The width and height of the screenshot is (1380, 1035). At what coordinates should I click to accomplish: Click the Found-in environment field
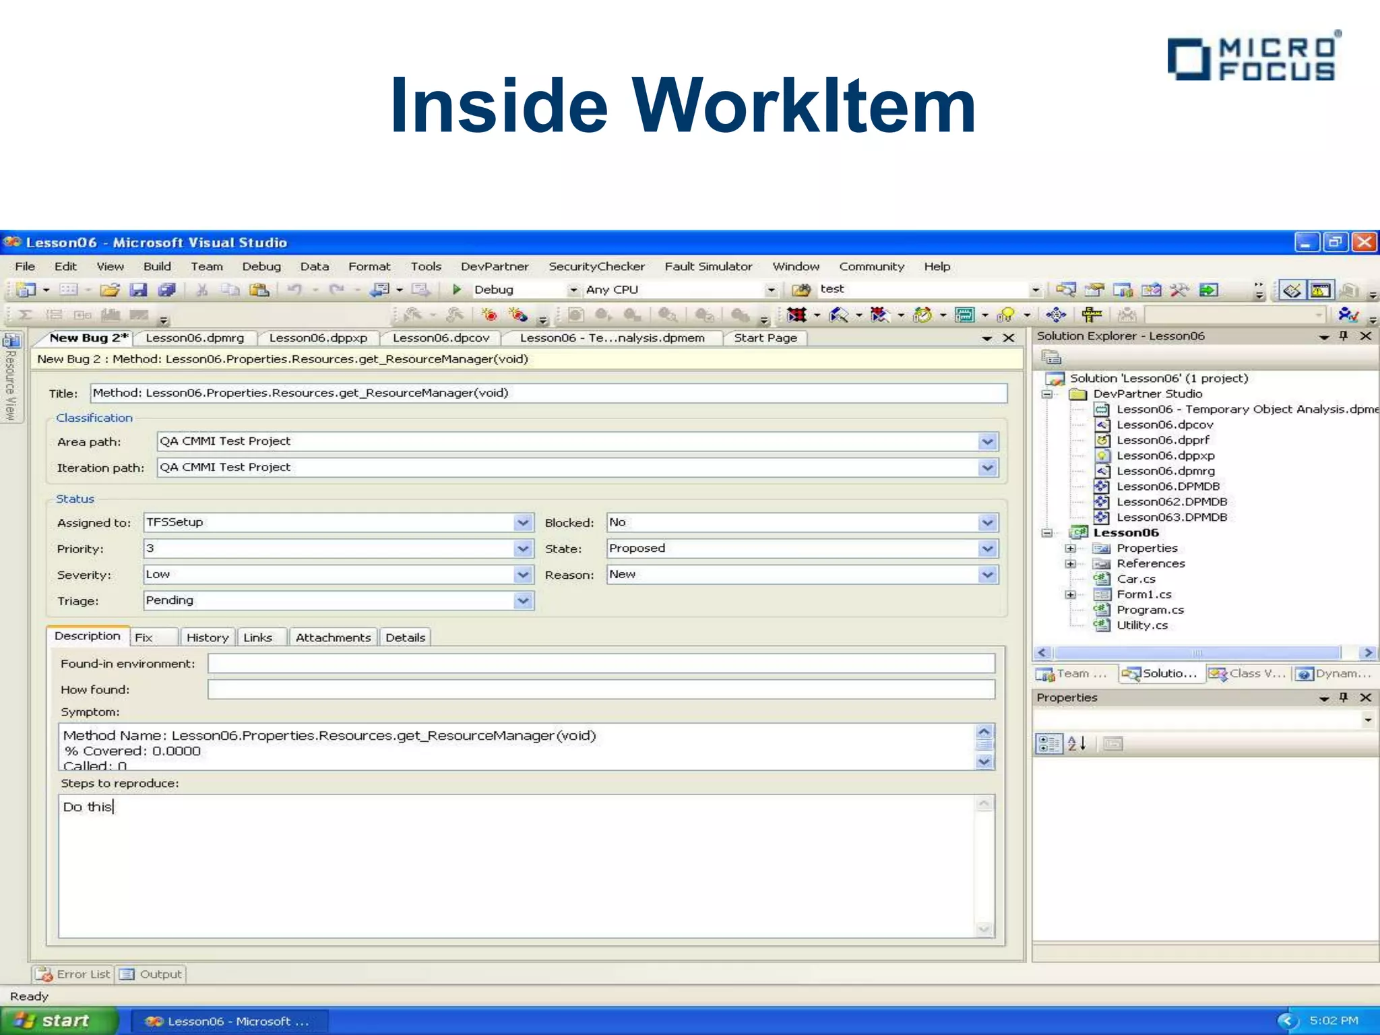tap(601, 664)
